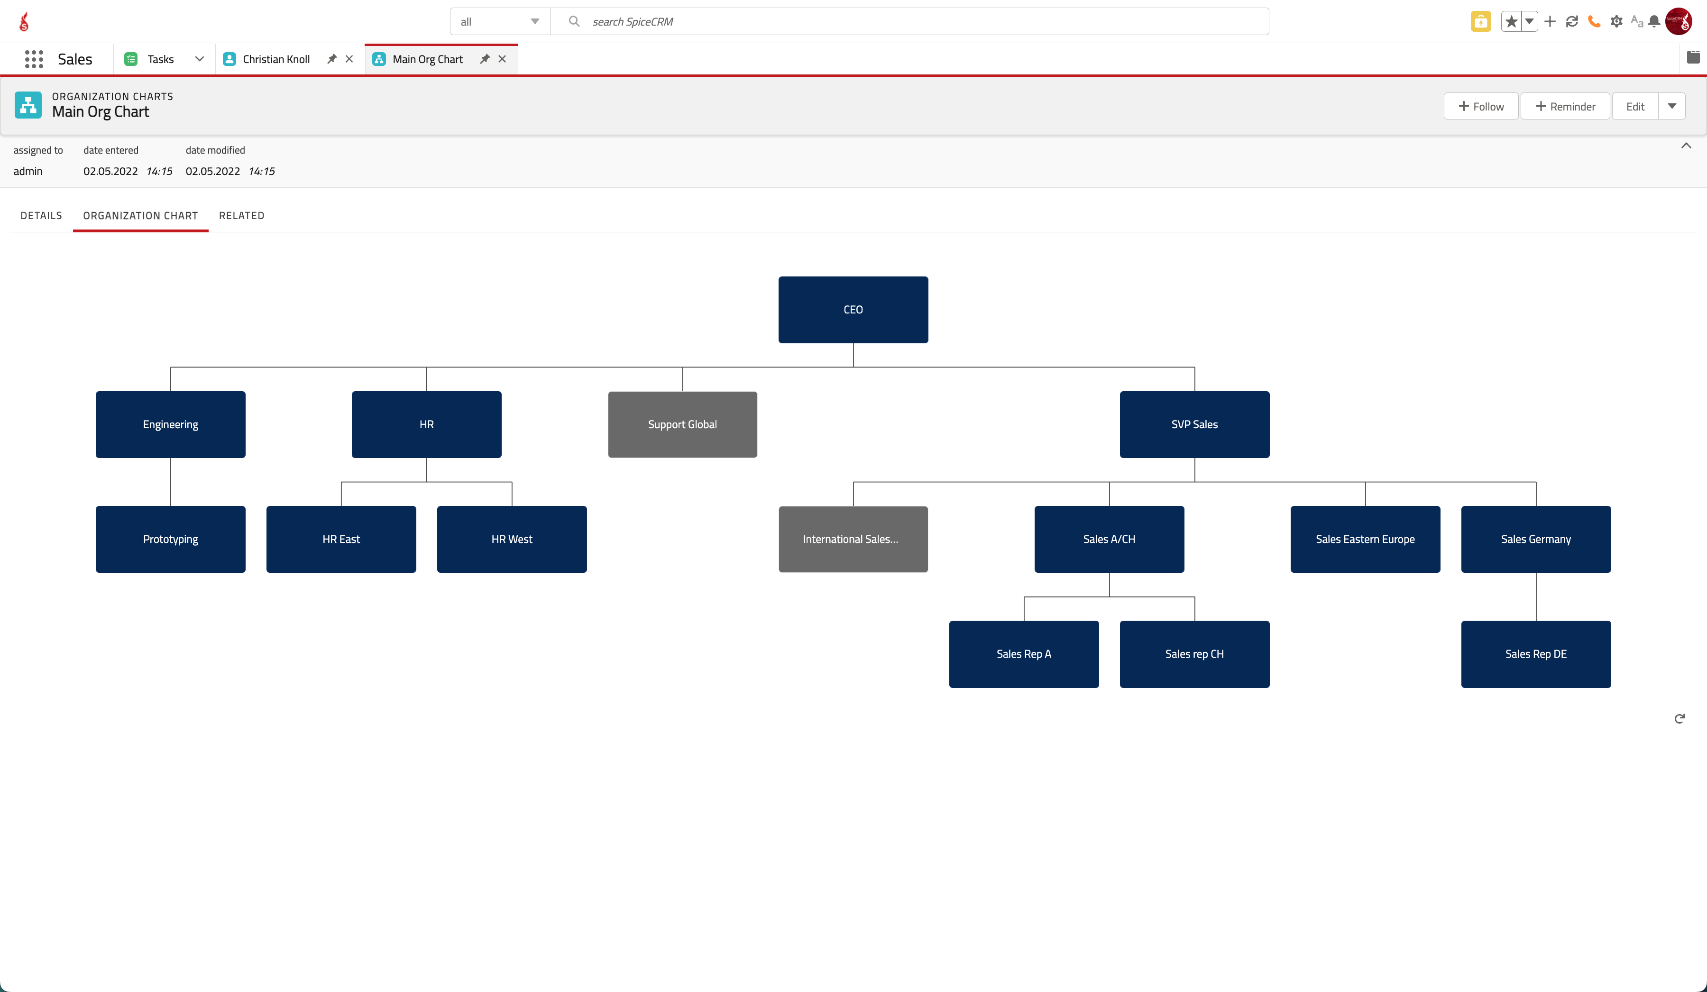Click the Follow button
Viewport: 1707px width, 992px height.
pos(1481,106)
